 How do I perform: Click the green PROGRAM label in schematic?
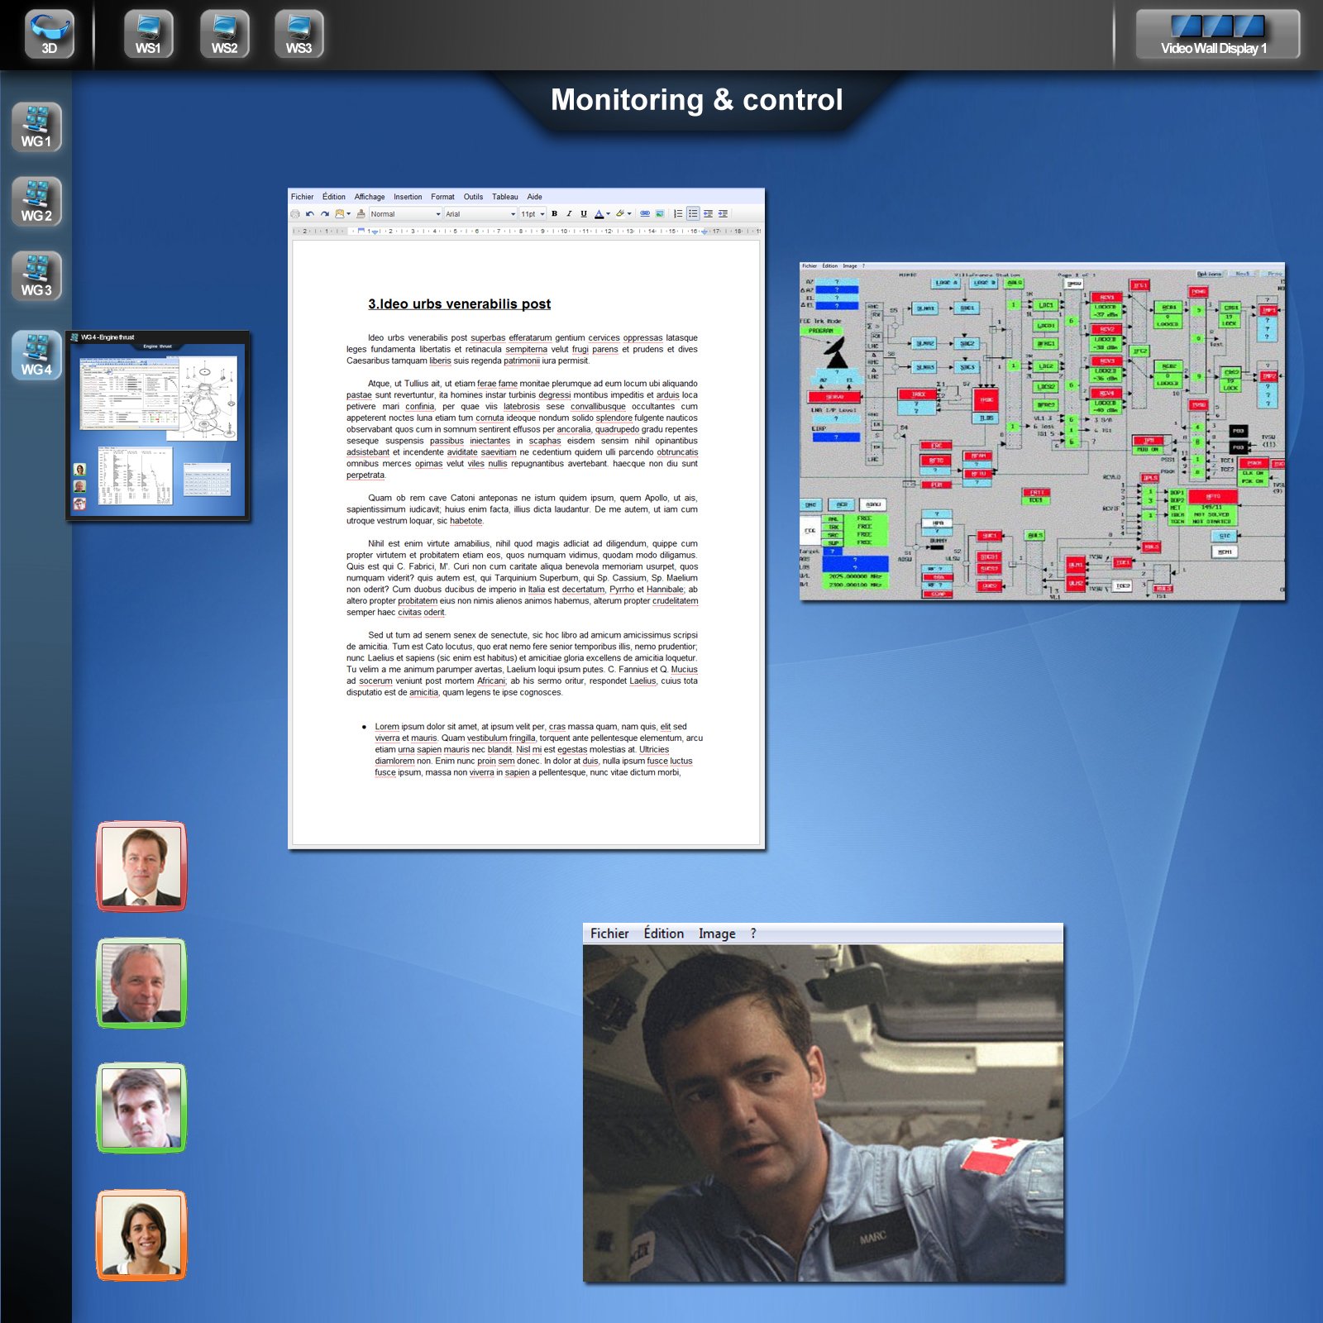coord(821,331)
